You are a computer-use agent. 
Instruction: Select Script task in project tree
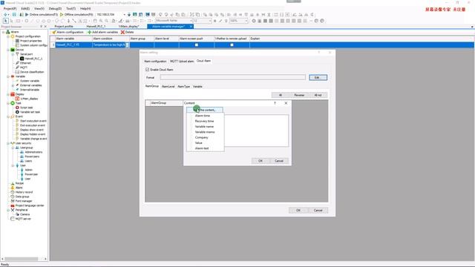(26, 108)
